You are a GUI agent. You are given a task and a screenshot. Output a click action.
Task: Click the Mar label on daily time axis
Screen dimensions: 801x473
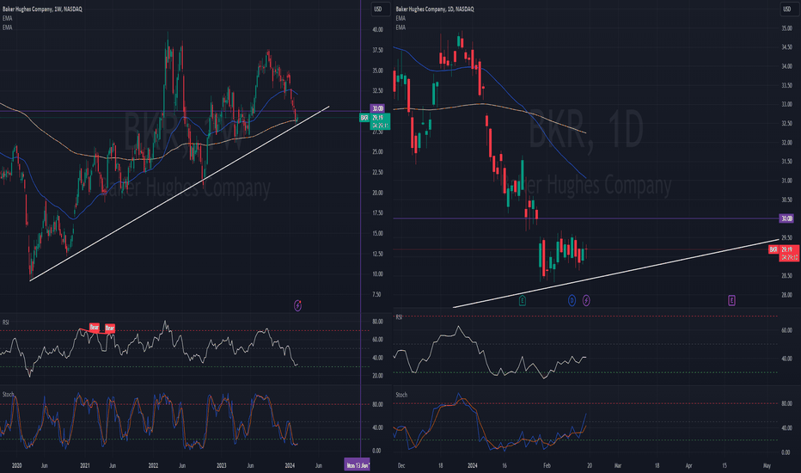coord(618,465)
